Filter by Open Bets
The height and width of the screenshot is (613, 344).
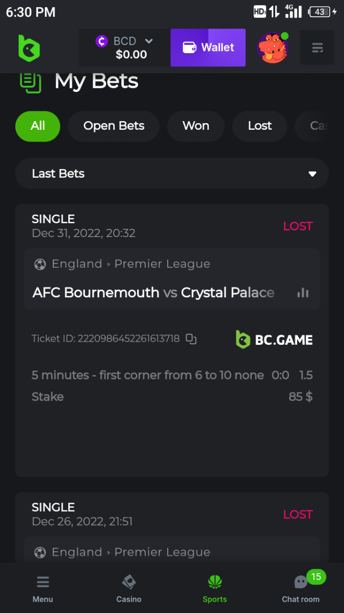[x=114, y=126]
